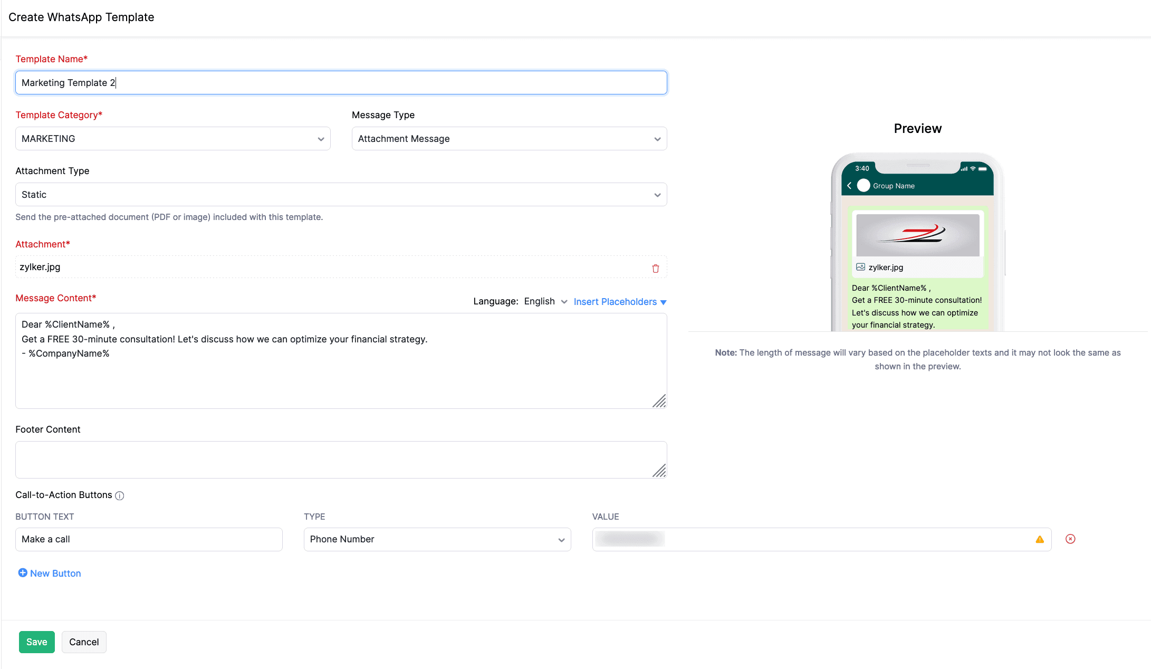
Task: Open Insert Placeholders menu
Action: (x=620, y=302)
